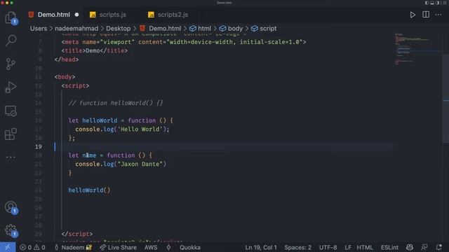This screenshot has width=449, height=252.
Task: Toggle the secondary sidebar layout icon
Action: click(437, 3)
